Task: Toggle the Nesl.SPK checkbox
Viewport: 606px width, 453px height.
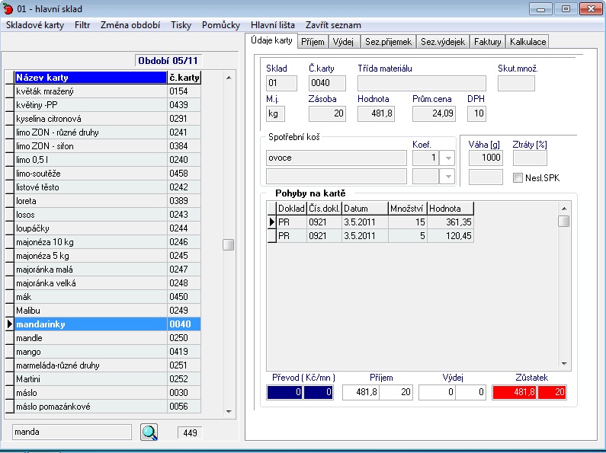Action: [x=518, y=178]
